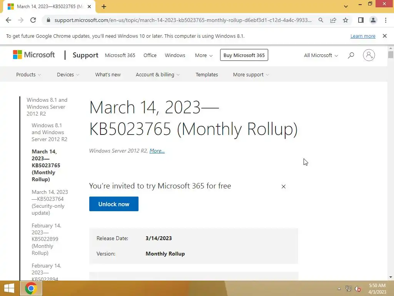Open the tab search dropdown arrow
This screenshot has height=296, width=394.
coord(346,7)
